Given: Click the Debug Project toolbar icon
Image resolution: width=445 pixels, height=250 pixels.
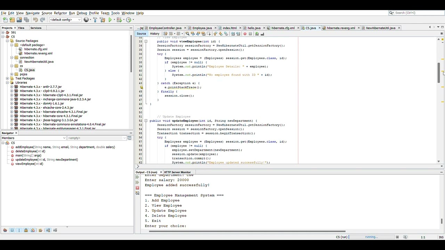Looking at the screenshot, I should coord(119,20).
